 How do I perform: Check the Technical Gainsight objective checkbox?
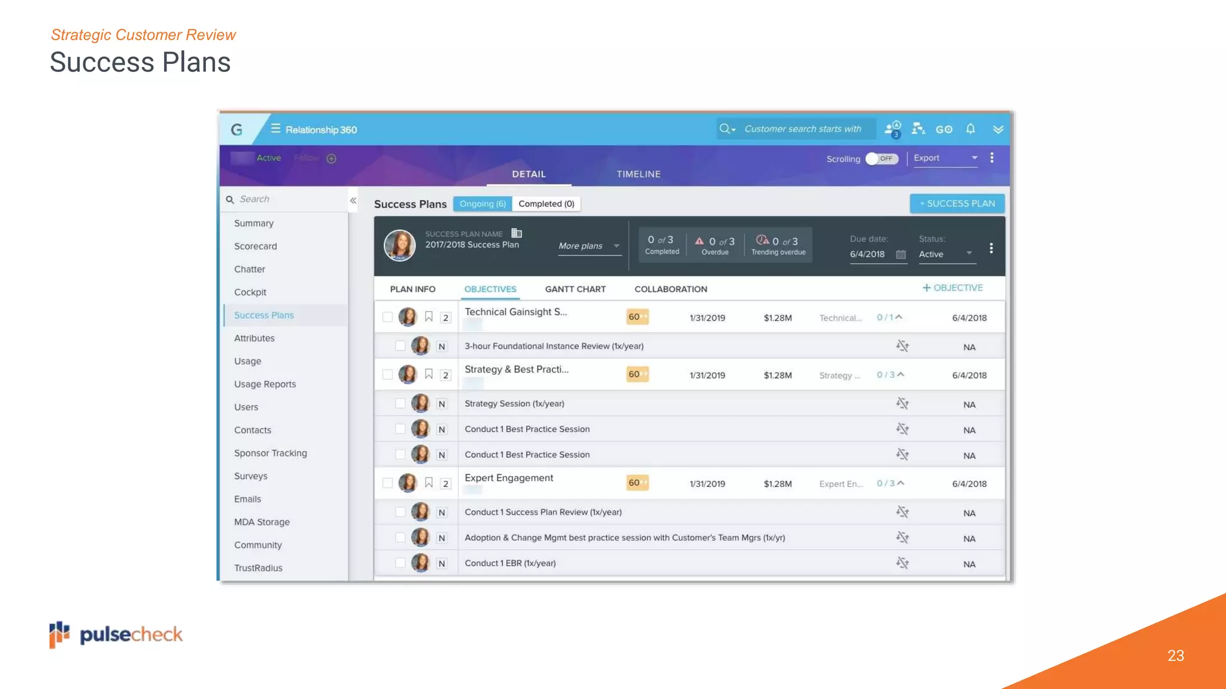387,317
